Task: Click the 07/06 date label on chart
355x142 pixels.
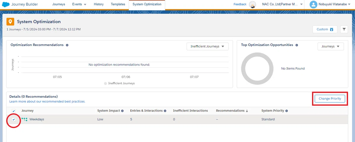Action: point(126,77)
